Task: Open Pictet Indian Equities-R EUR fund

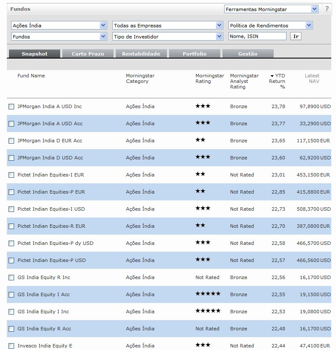Action: click(52, 226)
